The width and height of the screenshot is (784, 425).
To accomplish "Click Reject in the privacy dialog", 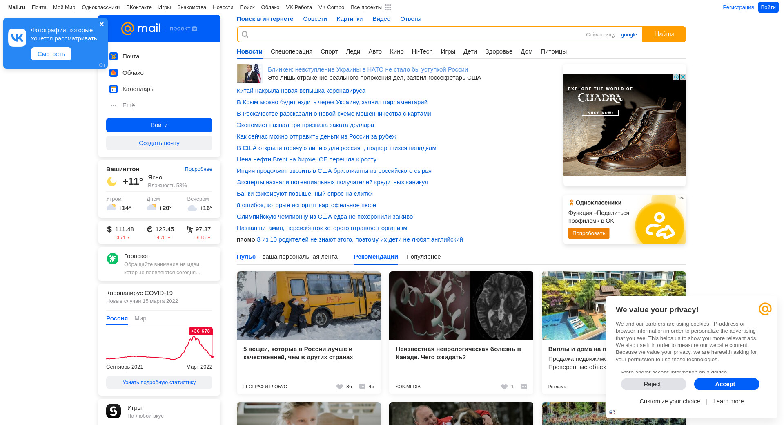I will (653, 384).
